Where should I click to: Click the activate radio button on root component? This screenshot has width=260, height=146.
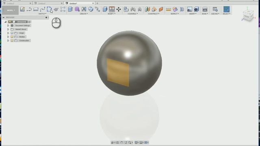[29, 22]
